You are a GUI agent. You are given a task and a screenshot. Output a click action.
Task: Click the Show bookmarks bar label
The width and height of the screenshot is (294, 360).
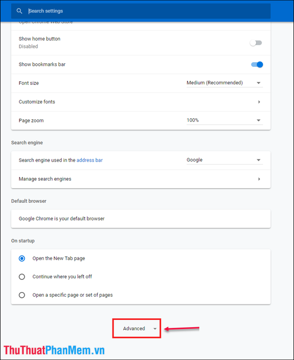pos(42,64)
